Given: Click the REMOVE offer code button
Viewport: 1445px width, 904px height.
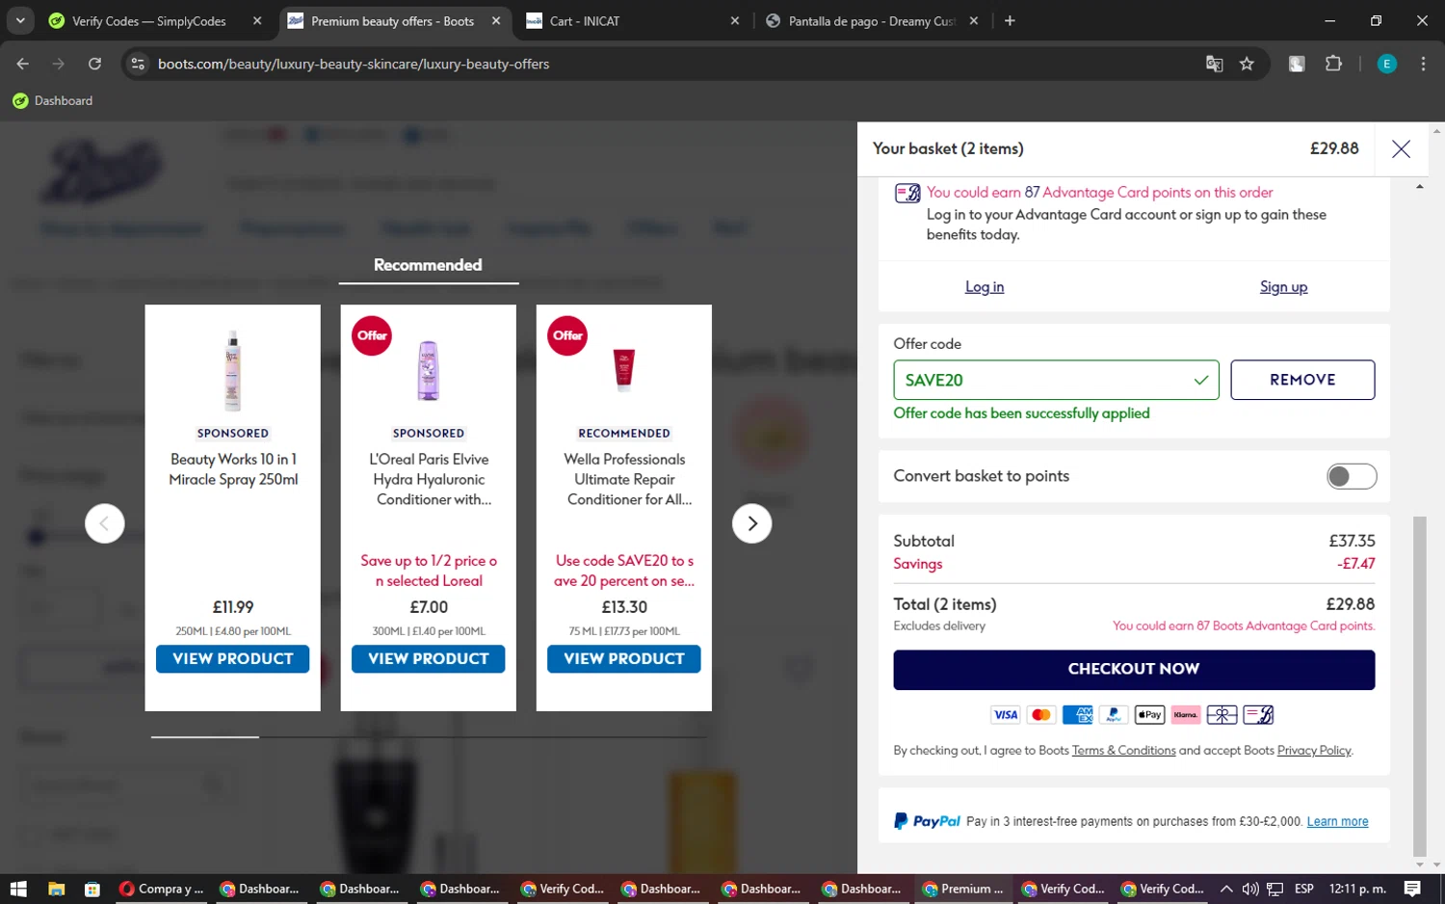Looking at the screenshot, I should [x=1302, y=380].
